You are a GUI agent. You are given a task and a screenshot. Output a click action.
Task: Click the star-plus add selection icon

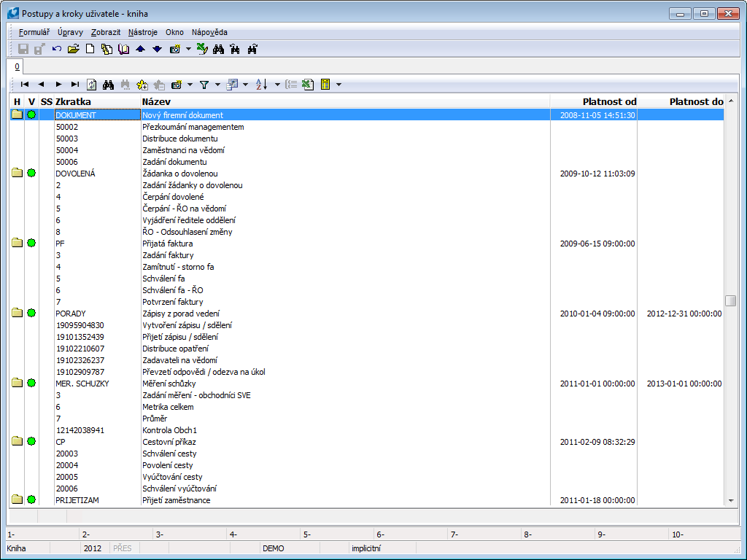point(142,85)
